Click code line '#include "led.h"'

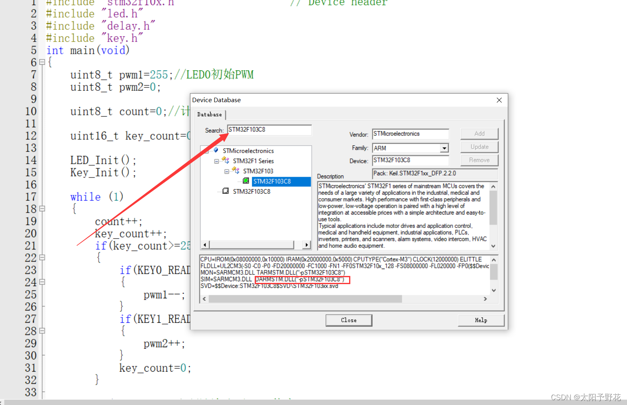click(94, 13)
